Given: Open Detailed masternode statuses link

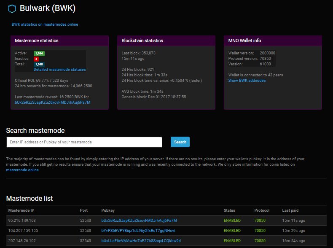Looking at the screenshot, I should 60,70.
